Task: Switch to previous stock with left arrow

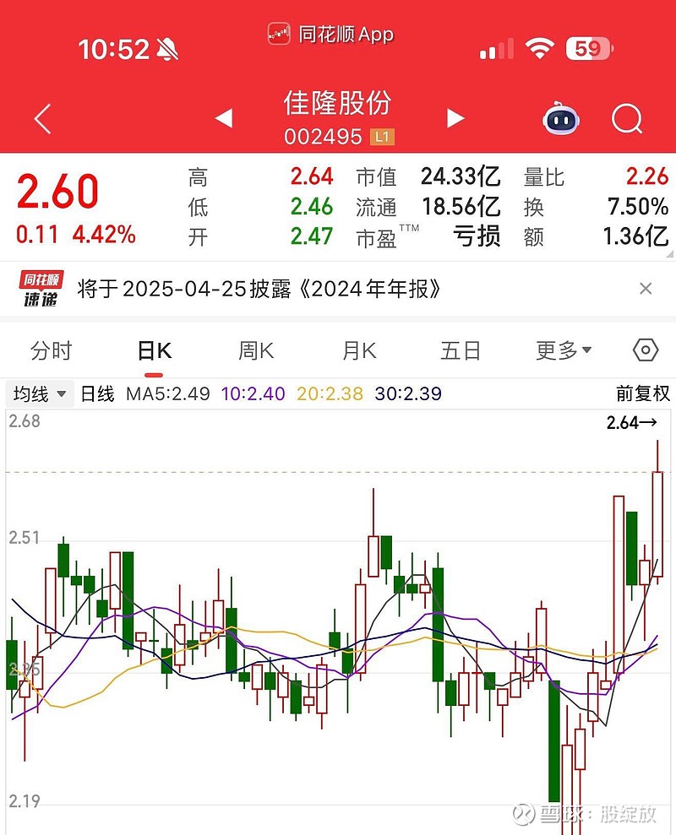Action: (x=222, y=120)
